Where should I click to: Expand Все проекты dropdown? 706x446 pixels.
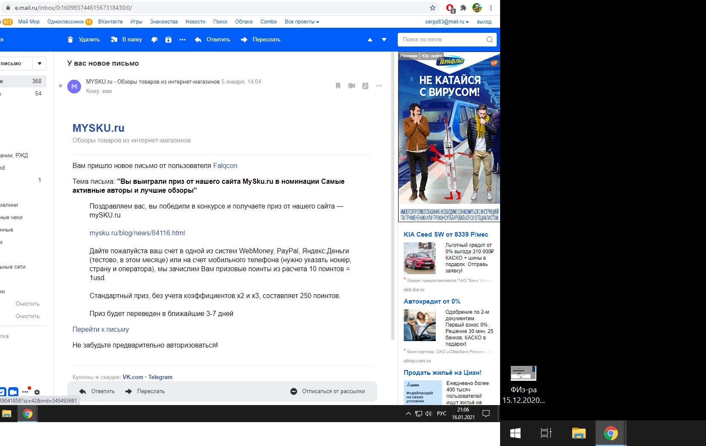click(x=302, y=22)
